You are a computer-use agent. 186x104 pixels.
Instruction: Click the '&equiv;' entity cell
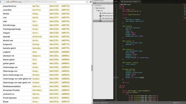[x=37, y=56]
